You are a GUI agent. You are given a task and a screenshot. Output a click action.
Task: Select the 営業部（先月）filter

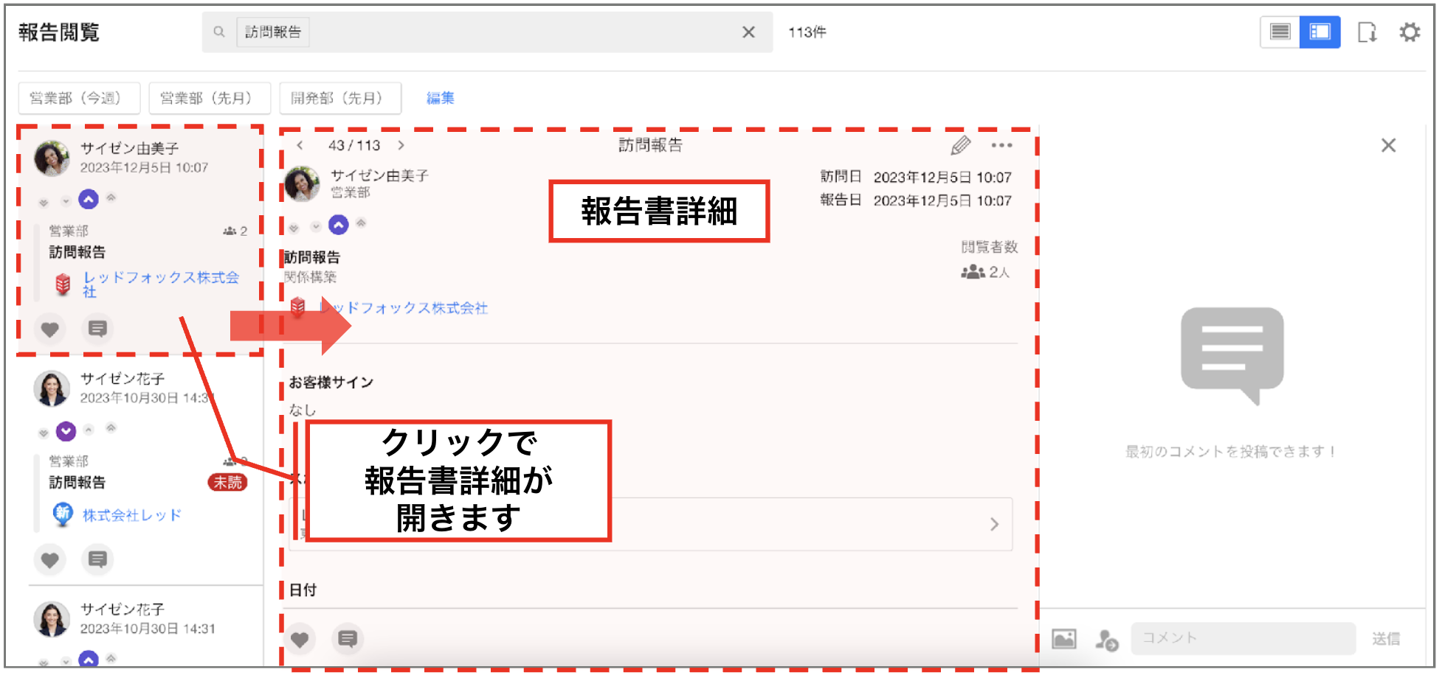coord(210,98)
